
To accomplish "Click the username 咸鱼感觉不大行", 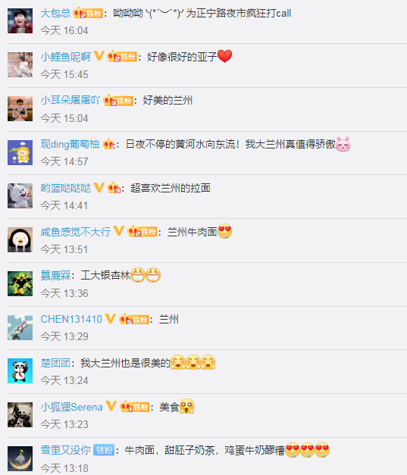I will click(76, 232).
